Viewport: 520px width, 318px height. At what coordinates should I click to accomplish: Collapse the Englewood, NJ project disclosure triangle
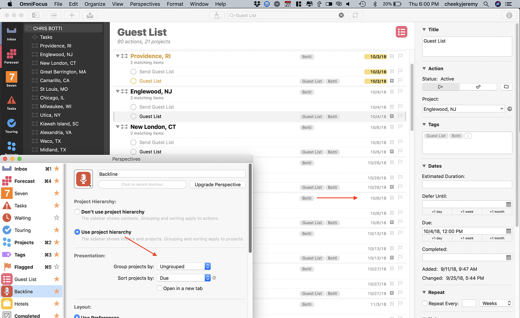pos(117,91)
